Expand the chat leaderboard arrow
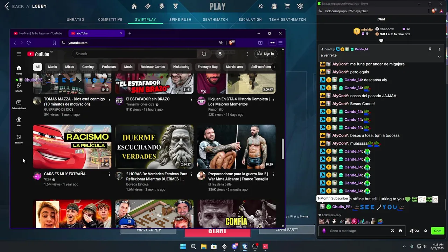This screenshot has height=252, width=448. coord(381,41)
